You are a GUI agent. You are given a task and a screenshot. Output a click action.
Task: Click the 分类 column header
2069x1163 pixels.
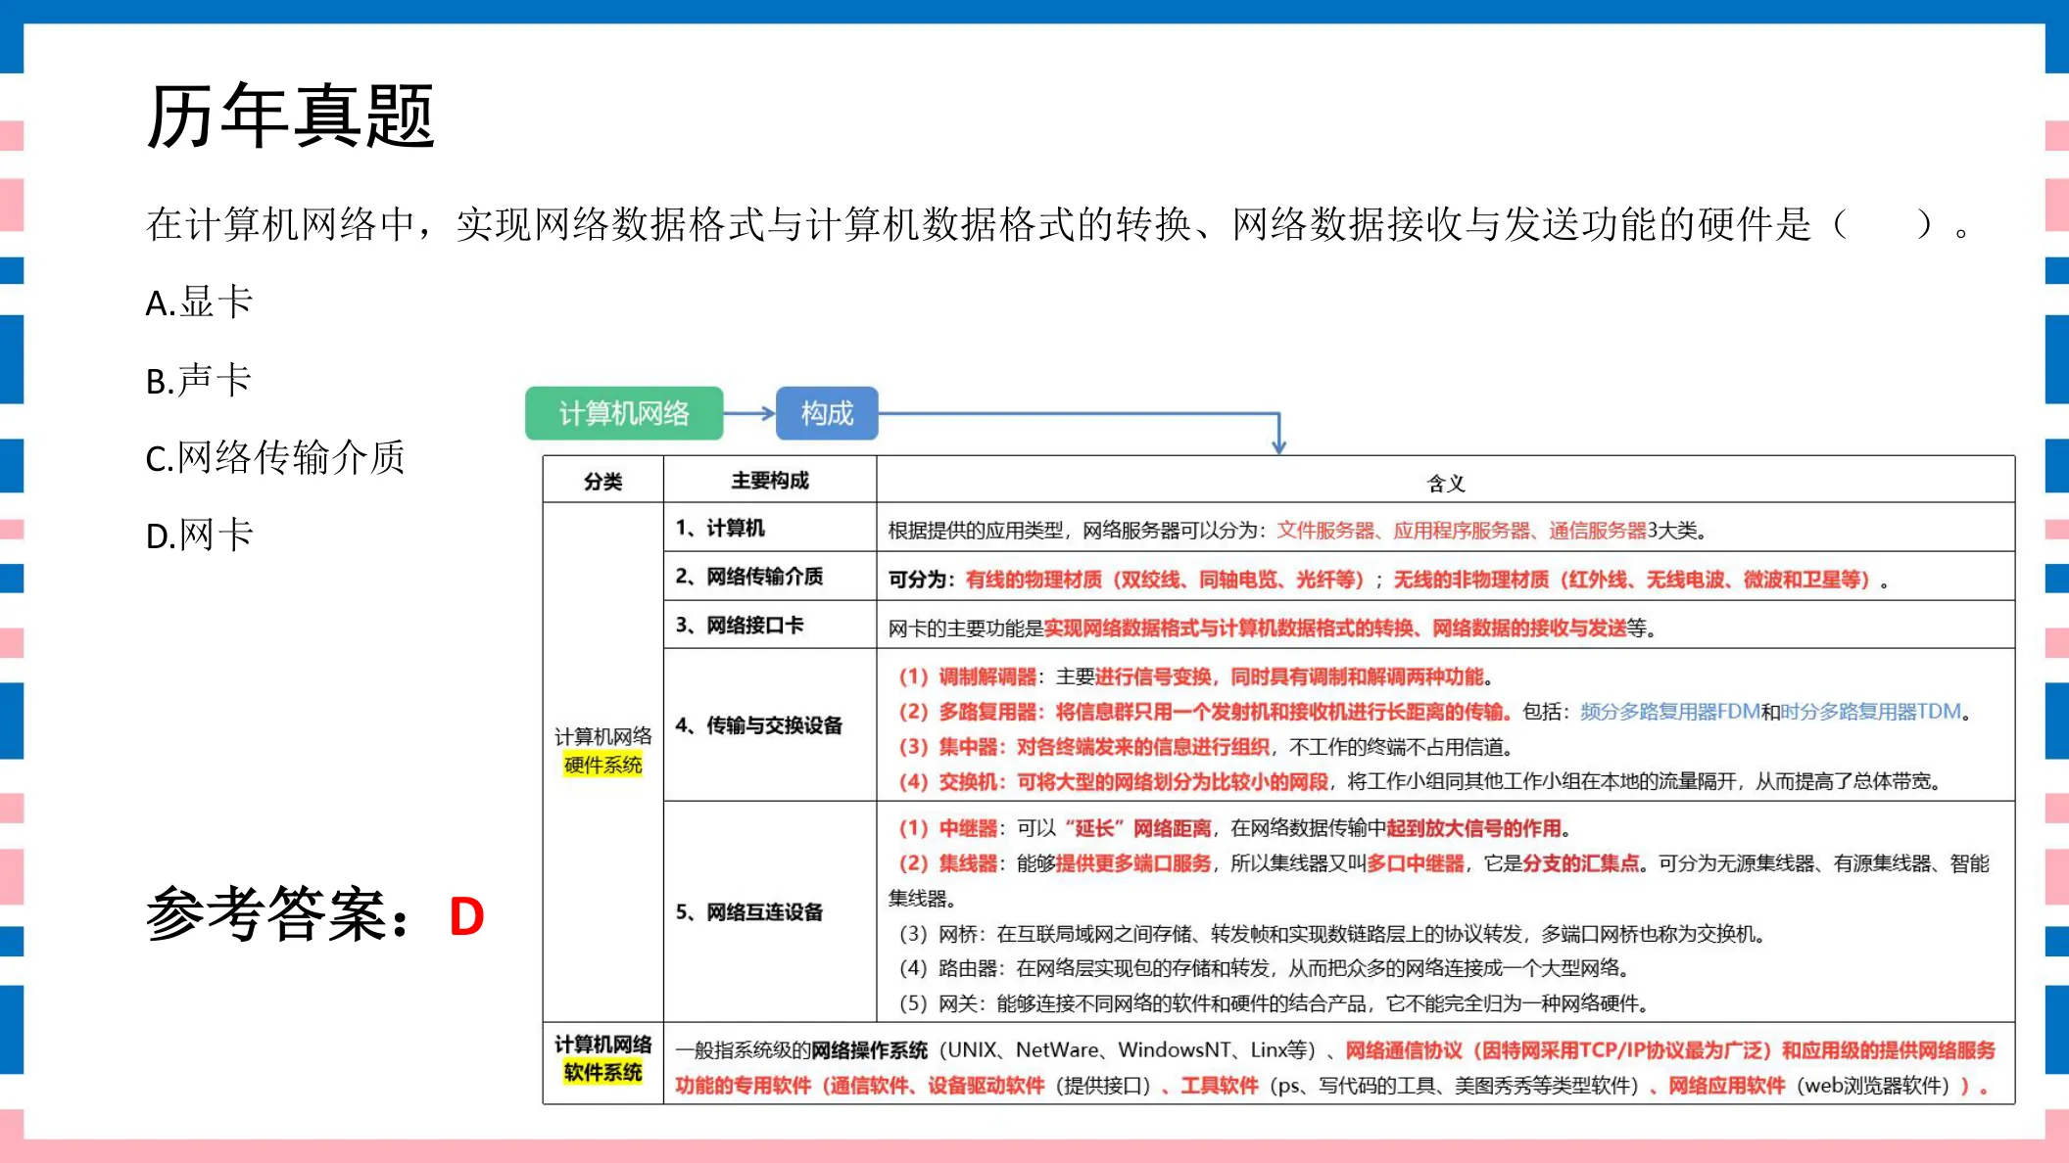point(603,481)
